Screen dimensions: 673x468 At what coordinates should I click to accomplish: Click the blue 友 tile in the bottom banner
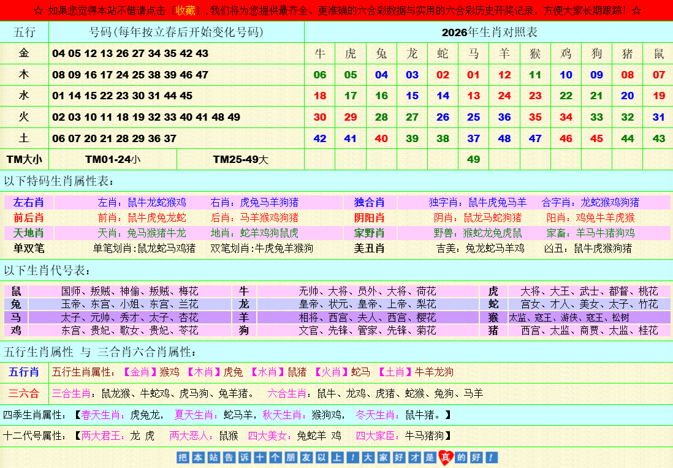tap(305, 458)
